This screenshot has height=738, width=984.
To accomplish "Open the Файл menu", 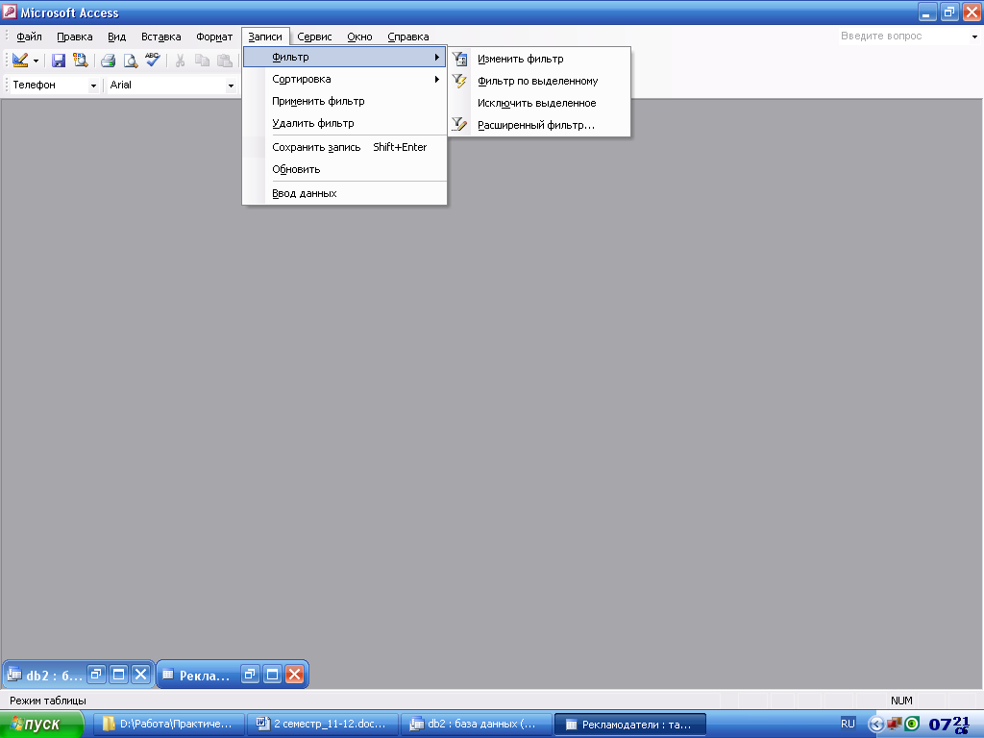I will tap(29, 37).
